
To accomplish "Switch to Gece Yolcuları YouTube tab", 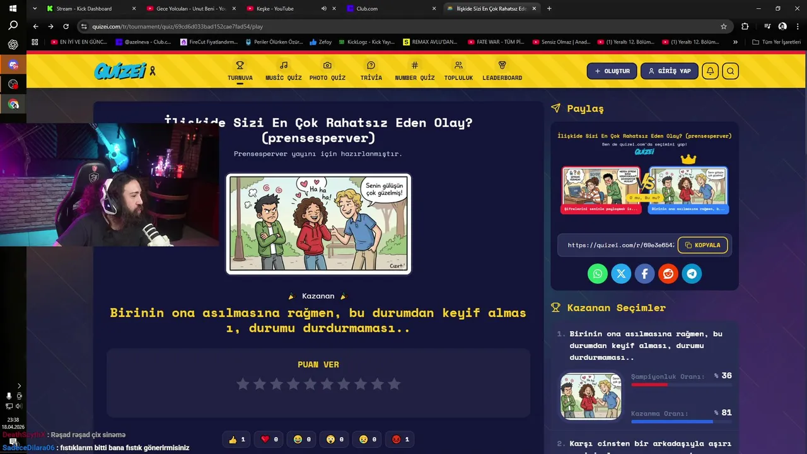I will [190, 8].
